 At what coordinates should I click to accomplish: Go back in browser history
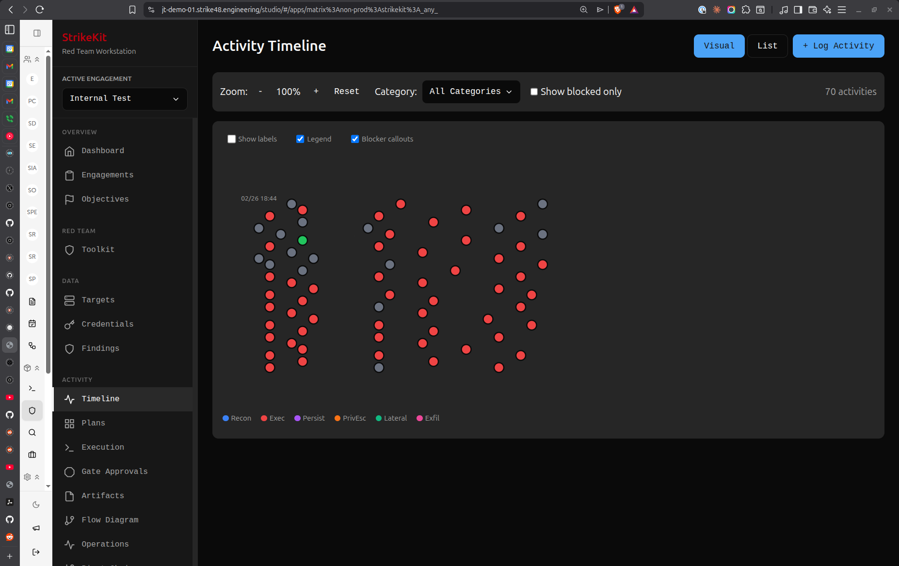point(11,10)
